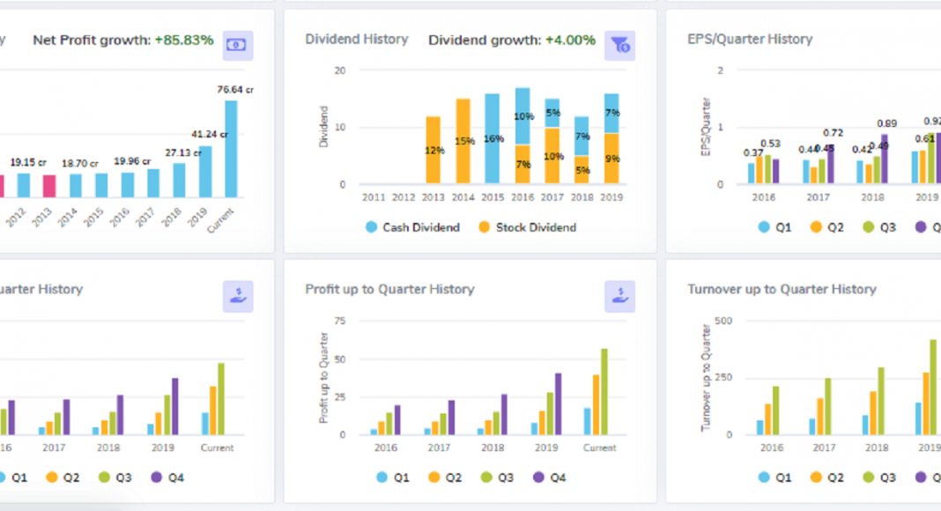Click hand-with-dollar icon in Profit up to Quarter card

coord(619,296)
